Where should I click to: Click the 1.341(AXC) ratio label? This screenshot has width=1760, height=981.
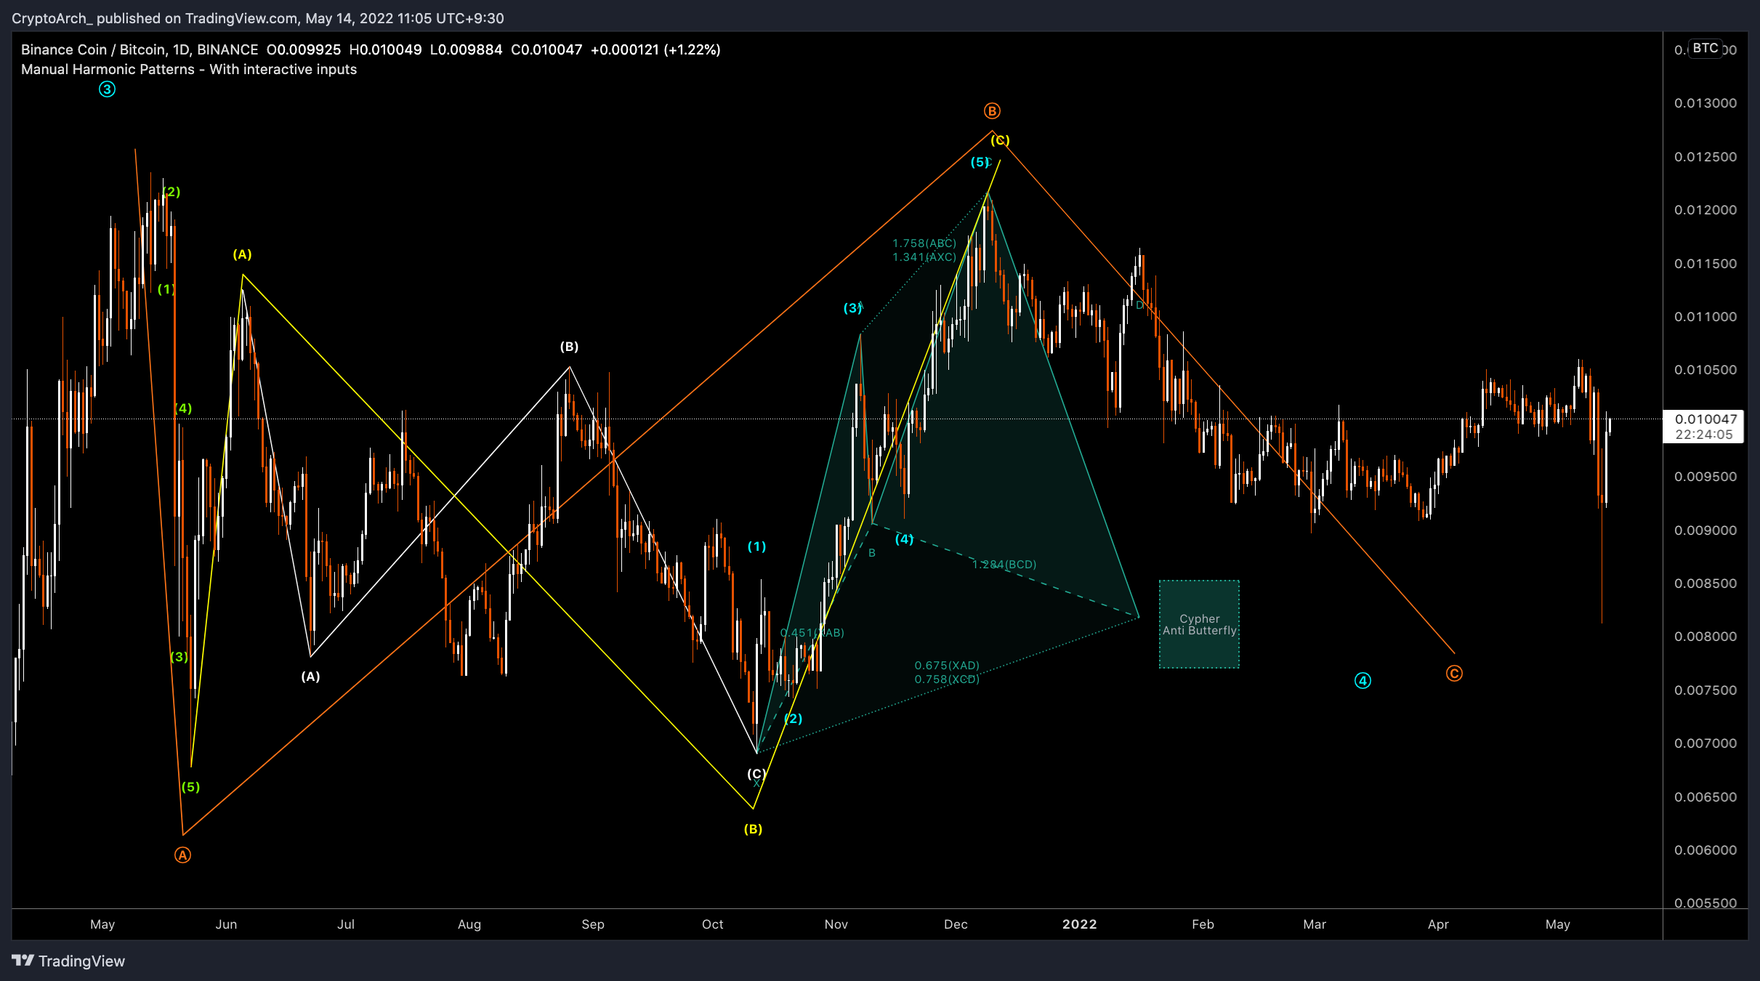click(x=924, y=257)
